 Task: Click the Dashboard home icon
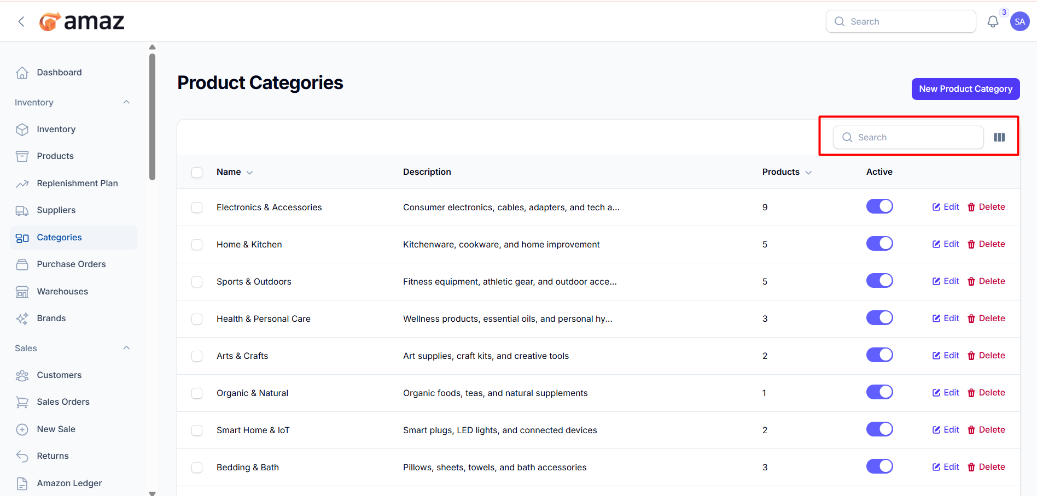[22, 73]
